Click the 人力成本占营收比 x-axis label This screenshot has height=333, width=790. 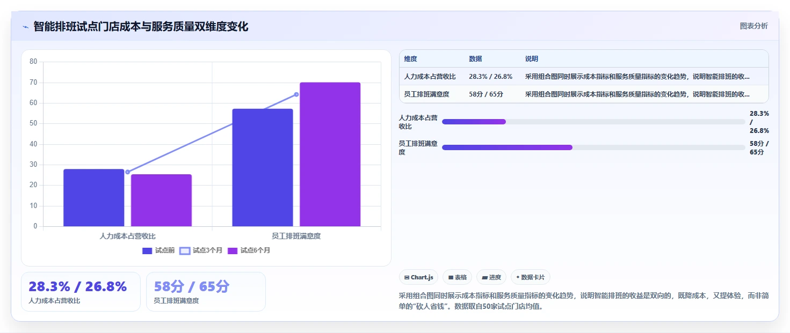128,236
